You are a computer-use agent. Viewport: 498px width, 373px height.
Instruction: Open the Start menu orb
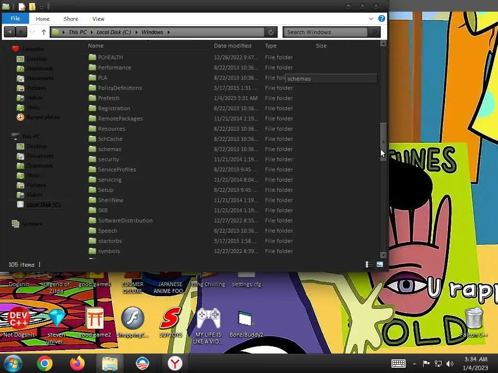click(13, 363)
